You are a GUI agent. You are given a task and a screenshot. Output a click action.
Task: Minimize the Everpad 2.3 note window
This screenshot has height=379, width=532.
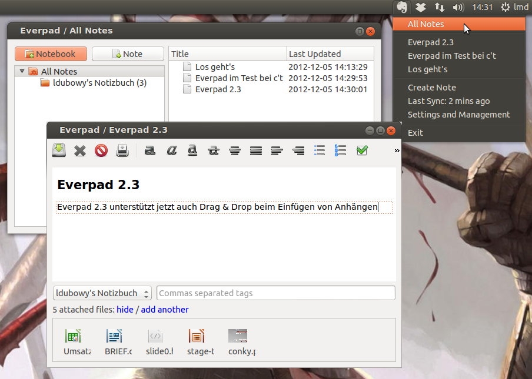click(x=370, y=130)
